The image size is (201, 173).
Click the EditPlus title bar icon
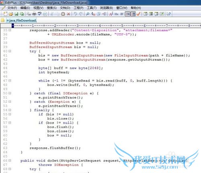point(2,2)
